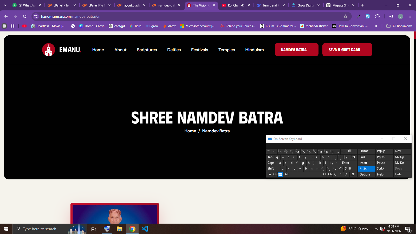Image resolution: width=416 pixels, height=234 pixels.
Task: Open the All Bookmarks folder
Action: coord(399,26)
